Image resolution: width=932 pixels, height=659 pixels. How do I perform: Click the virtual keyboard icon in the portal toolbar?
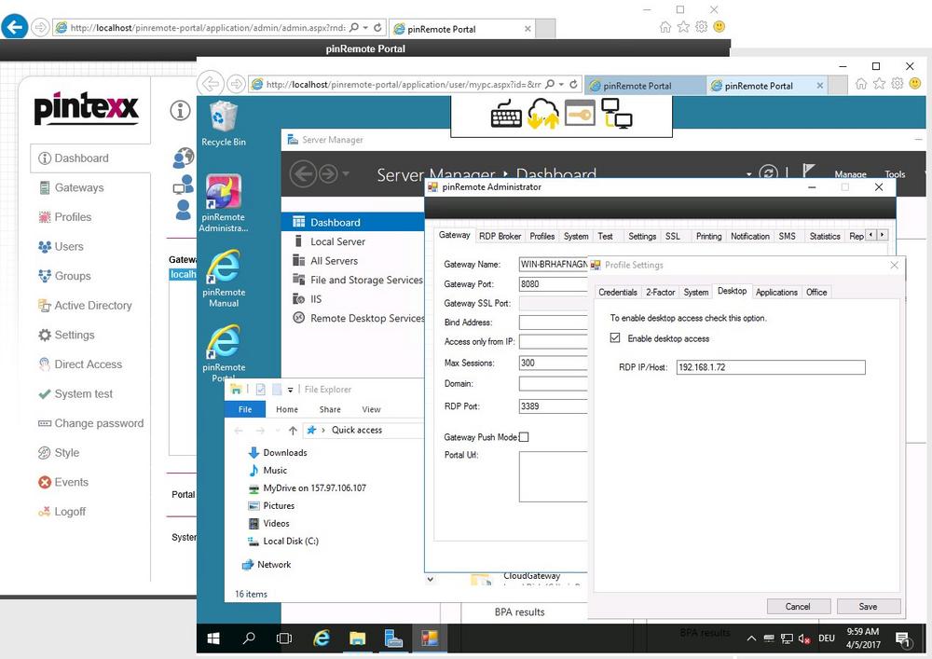505,114
